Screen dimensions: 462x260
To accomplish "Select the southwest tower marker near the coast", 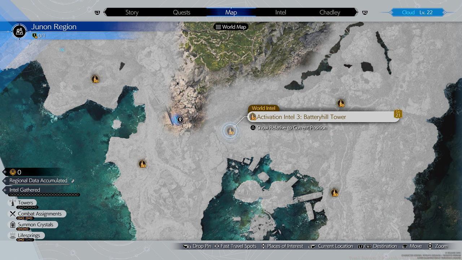I will (143, 164).
